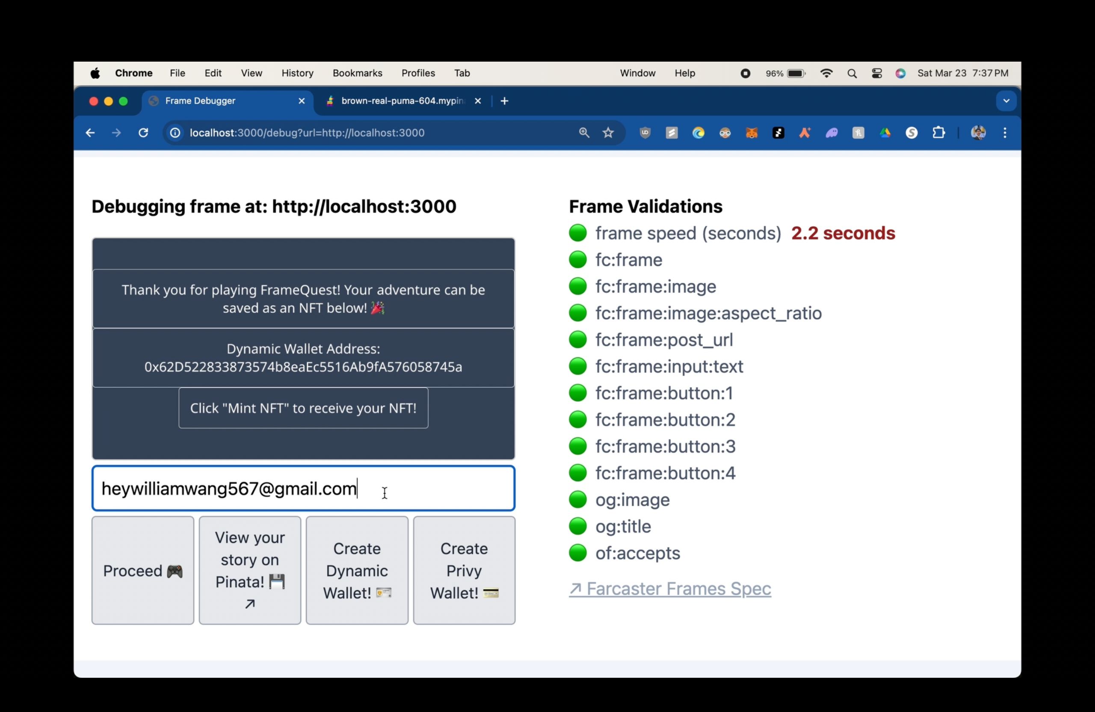Open the Bookmarks menu
This screenshot has width=1095, height=712.
358,73
